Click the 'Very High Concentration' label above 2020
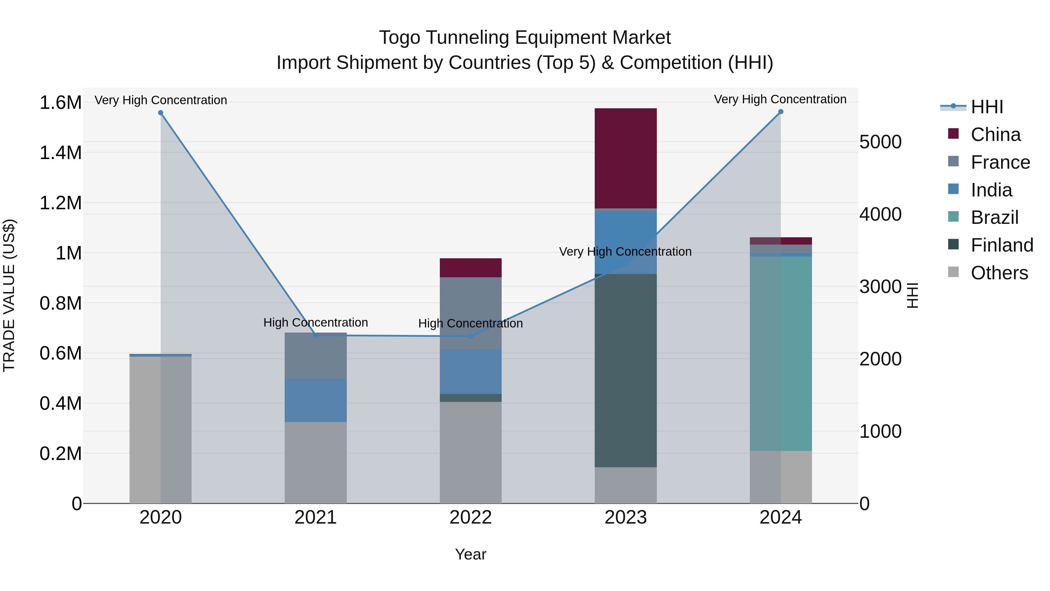 pyautogui.click(x=161, y=100)
